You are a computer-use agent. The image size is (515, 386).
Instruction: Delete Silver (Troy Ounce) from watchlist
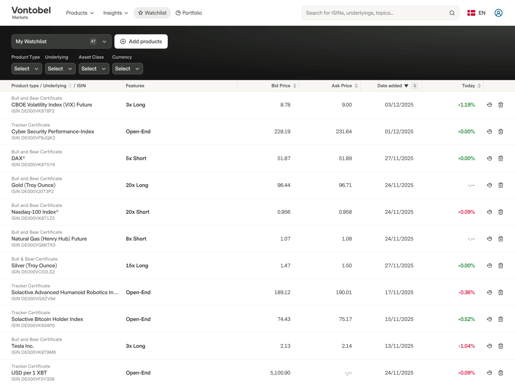pyautogui.click(x=501, y=266)
